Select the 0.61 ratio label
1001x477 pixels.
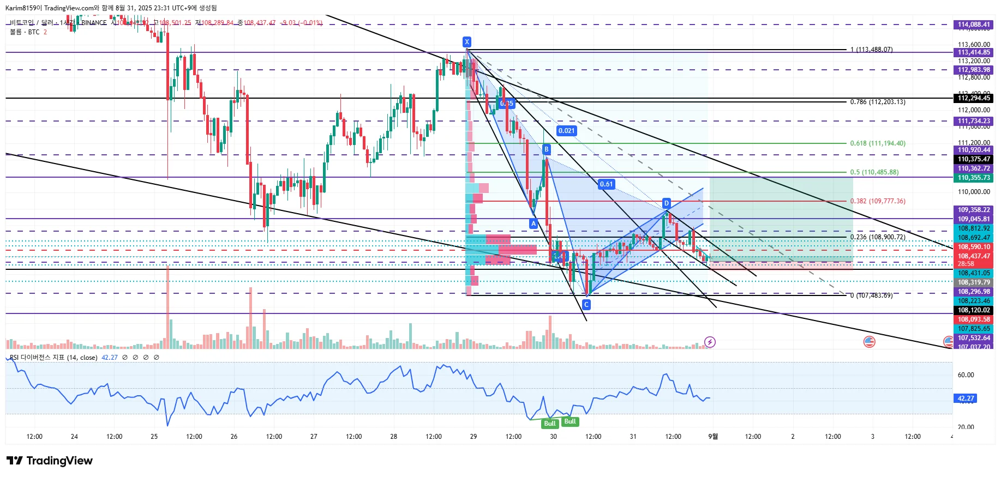tap(607, 184)
